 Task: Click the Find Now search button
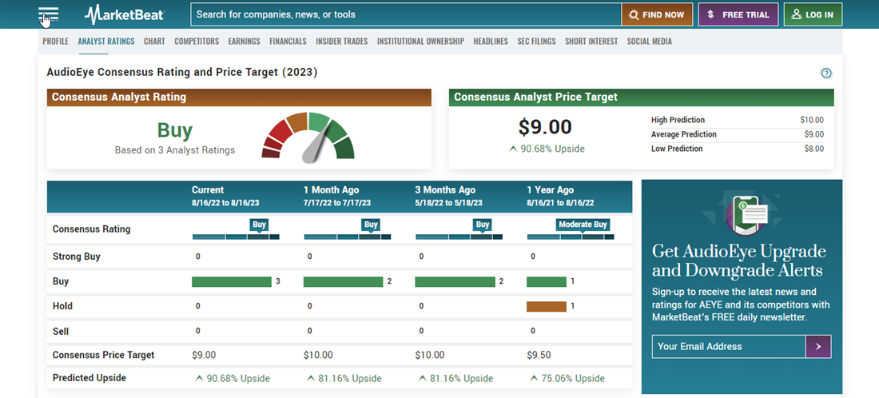point(656,14)
